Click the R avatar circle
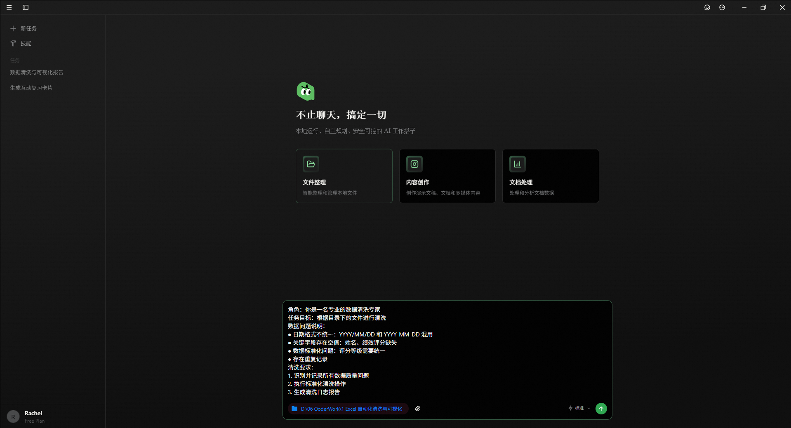This screenshot has width=791, height=428. tap(13, 416)
